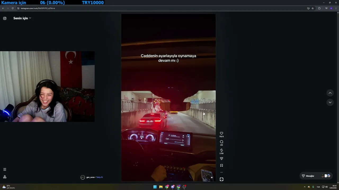The height and width of the screenshot is (190, 339).
Task: Open the weather widget showing 22°C
Action: click(x=8, y=187)
